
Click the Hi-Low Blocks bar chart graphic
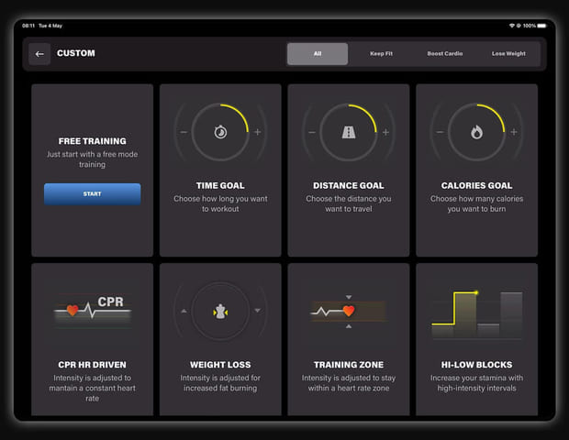tap(477, 314)
